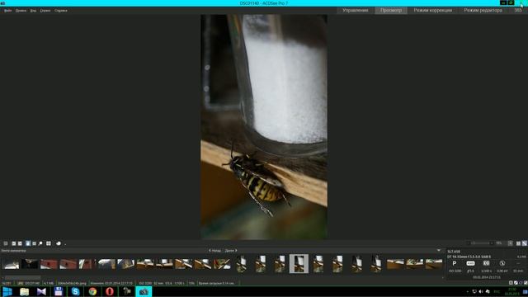Screen dimensions: 528x297
Task: Click the wasp photo in the viewer
Action: click(264, 127)
